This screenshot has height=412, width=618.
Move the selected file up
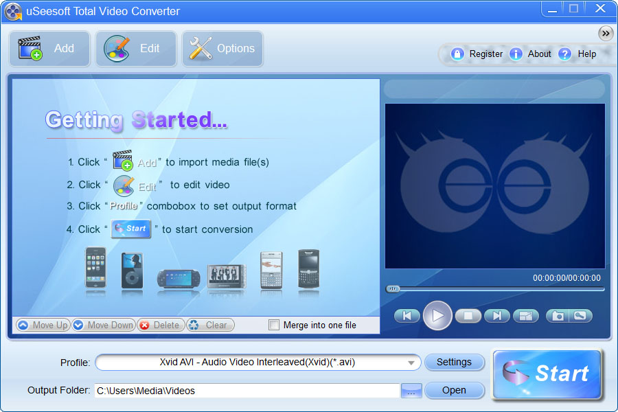(43, 325)
